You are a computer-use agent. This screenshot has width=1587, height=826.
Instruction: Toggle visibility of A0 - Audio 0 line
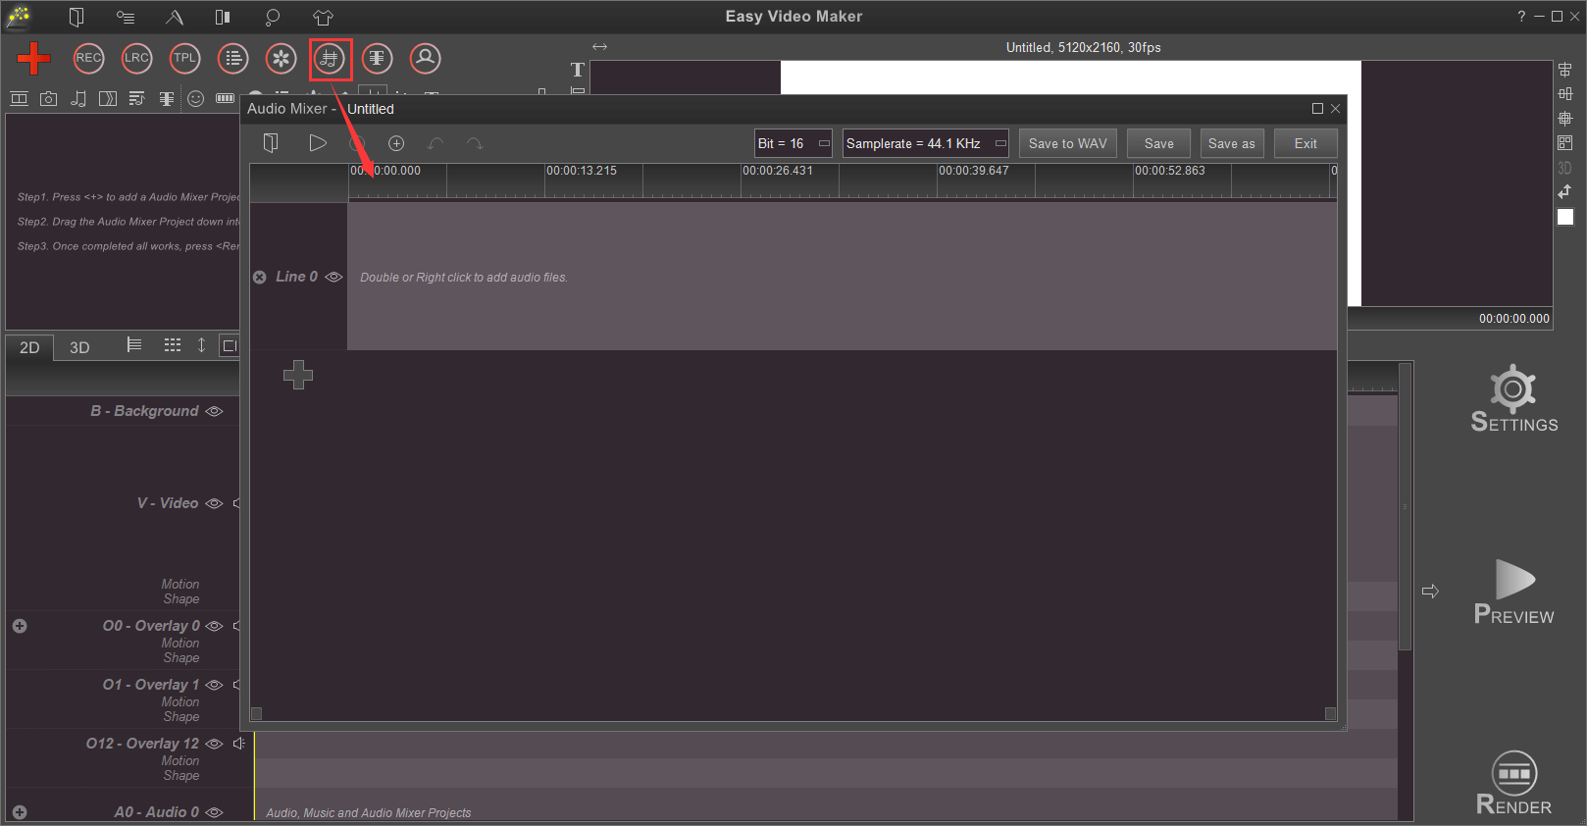pos(215,812)
